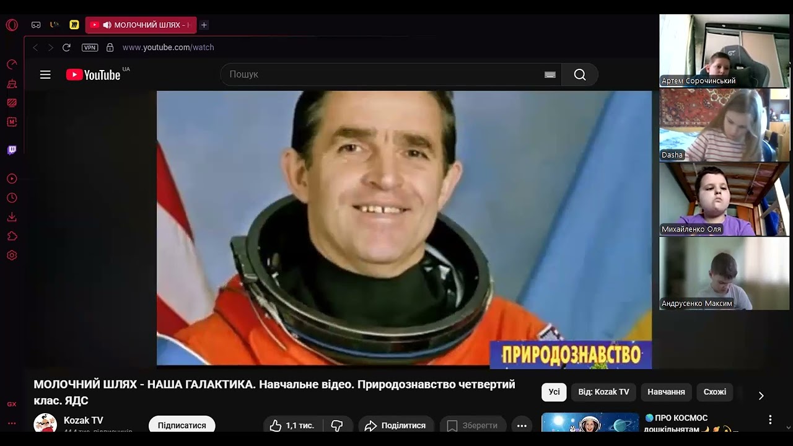Open the on-screen keyboard in search
The width and height of the screenshot is (793, 446).
pyautogui.click(x=550, y=75)
